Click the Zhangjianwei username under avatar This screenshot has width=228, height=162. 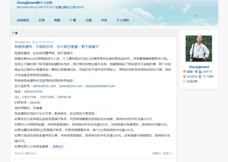tap(199, 67)
